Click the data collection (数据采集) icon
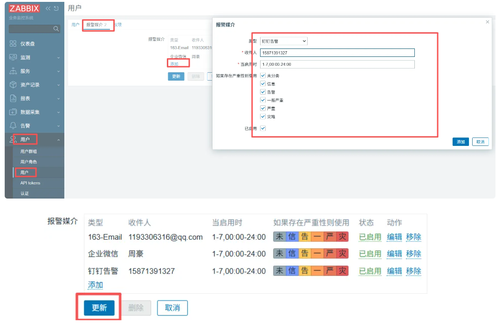 pos(13,112)
